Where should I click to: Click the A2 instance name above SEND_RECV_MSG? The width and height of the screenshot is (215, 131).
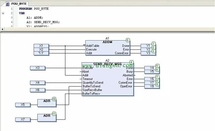pyautogui.click(x=107, y=60)
